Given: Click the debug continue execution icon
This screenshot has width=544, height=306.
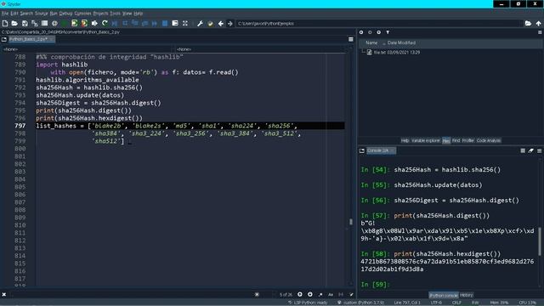Looking at the screenshot, I should point(155,23).
